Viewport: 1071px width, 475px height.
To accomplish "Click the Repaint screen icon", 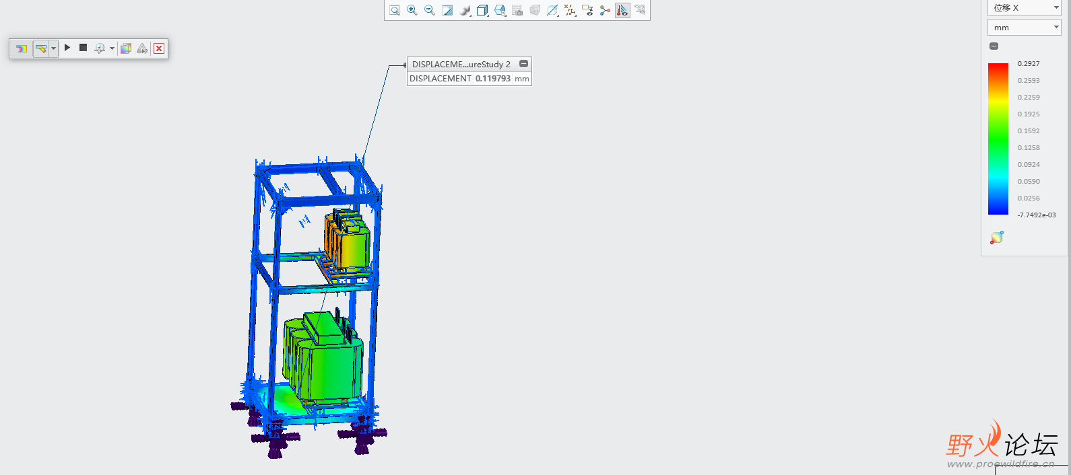I will coord(447,10).
